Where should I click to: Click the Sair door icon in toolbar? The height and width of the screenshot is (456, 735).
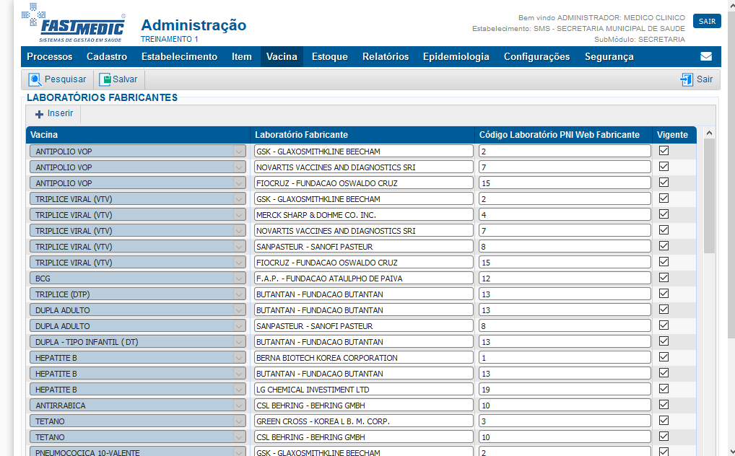(687, 79)
